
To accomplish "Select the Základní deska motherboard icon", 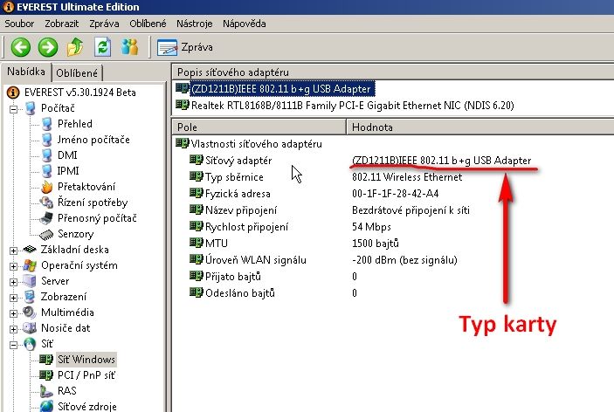I will pyautogui.click(x=30, y=250).
